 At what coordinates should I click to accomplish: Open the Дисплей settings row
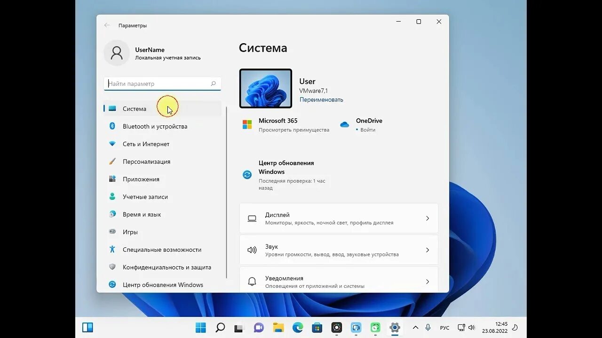click(339, 218)
